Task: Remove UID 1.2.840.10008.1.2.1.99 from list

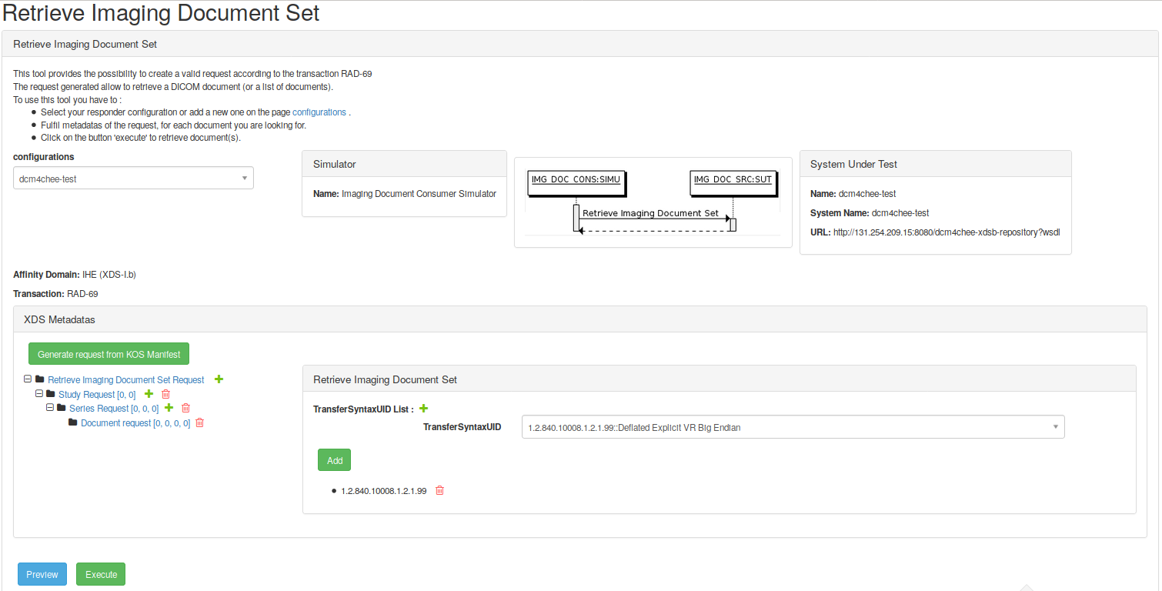Action: tap(440, 490)
